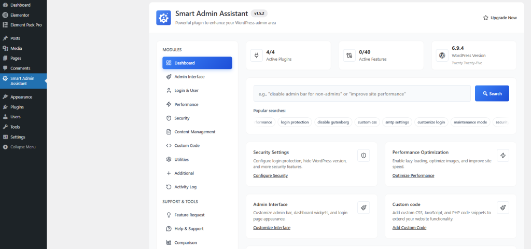531x249 pixels.
Task: Select the 'customize login' popular search
Action: pos(431,122)
